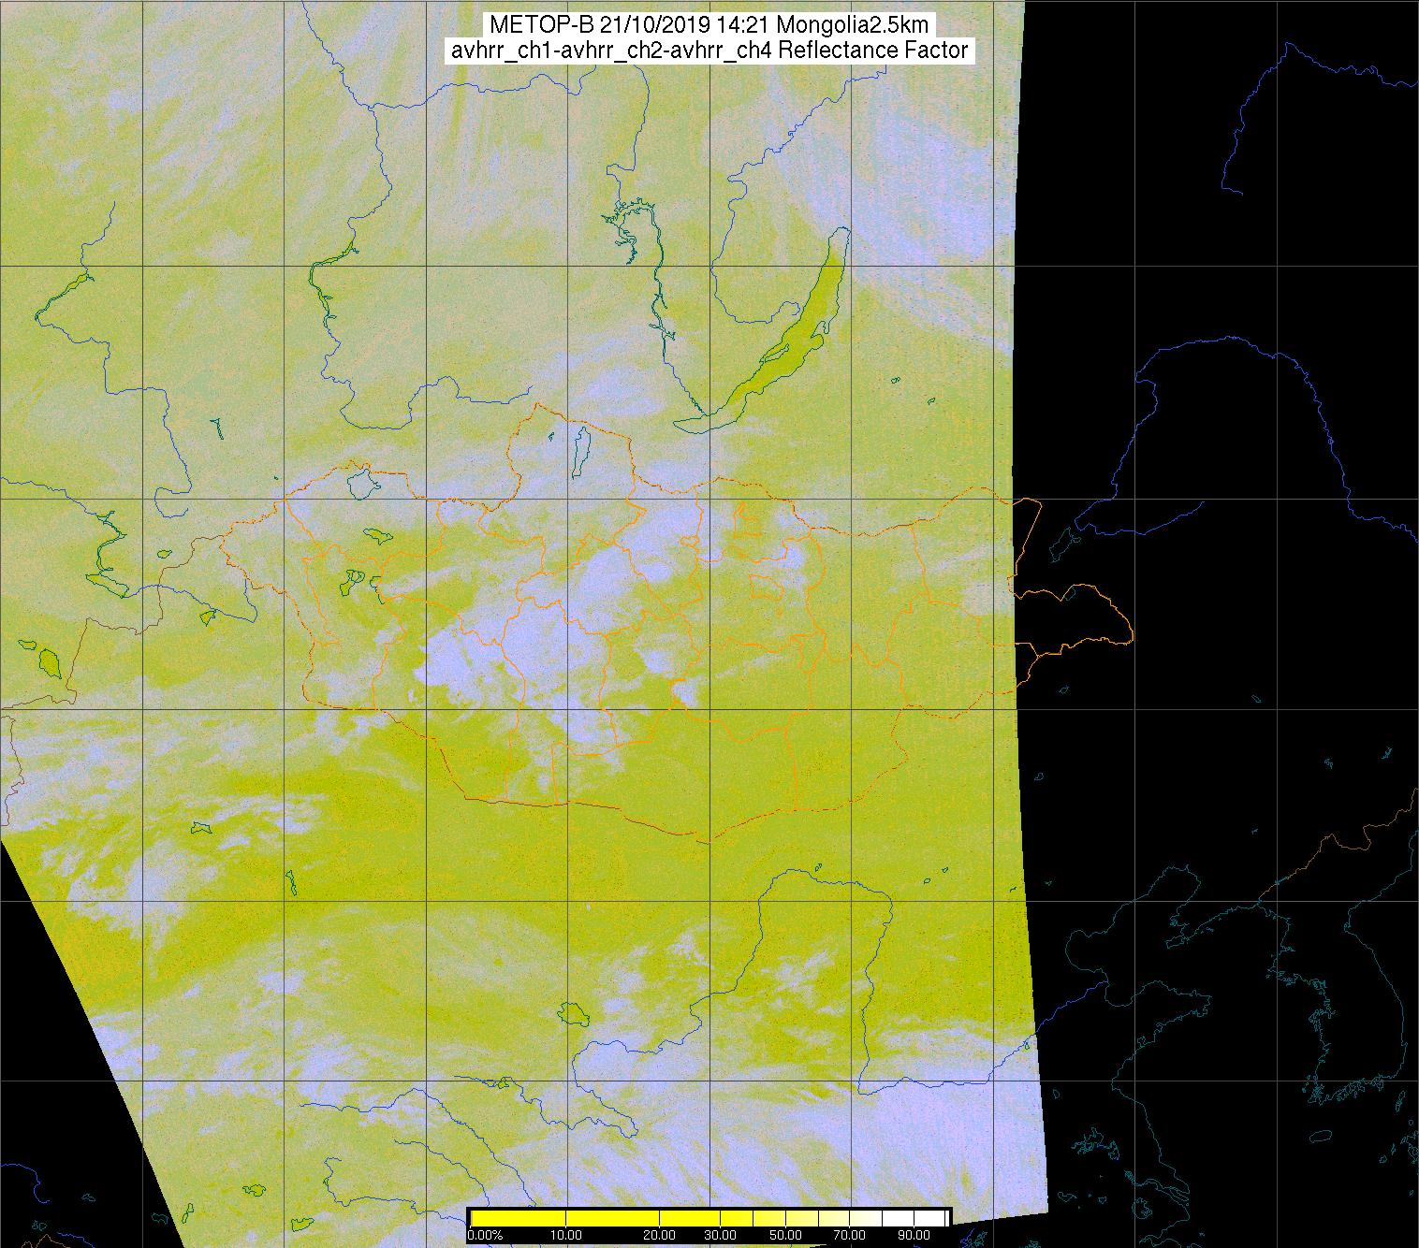The image size is (1419, 1248).
Task: Click Lake Khövsgöl in northern Mongolia
Action: [x=580, y=447]
